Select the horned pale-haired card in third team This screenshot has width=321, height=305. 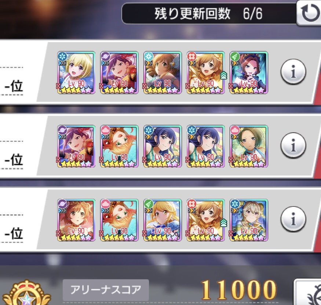pos(249,220)
